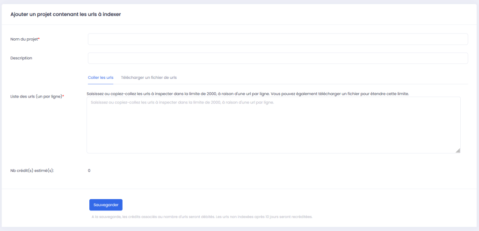The width and height of the screenshot is (479, 231).
Task: Click the Nom du projet label
Action: pos(23,39)
